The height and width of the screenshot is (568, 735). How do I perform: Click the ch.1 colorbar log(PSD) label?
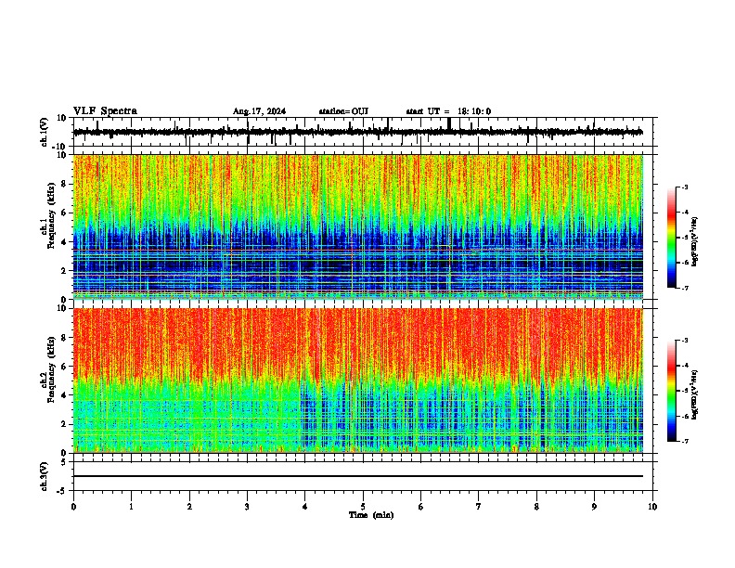pyautogui.click(x=695, y=241)
